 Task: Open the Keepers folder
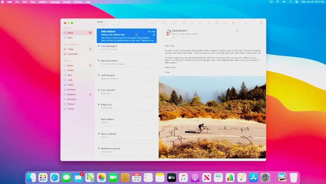pos(78,94)
